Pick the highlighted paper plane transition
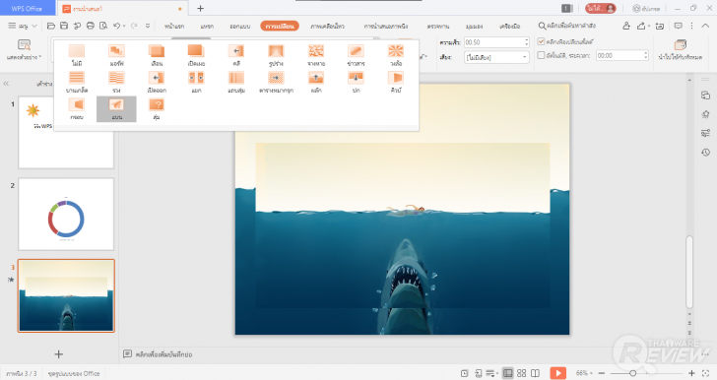The width and height of the screenshot is (717, 380). click(116, 109)
